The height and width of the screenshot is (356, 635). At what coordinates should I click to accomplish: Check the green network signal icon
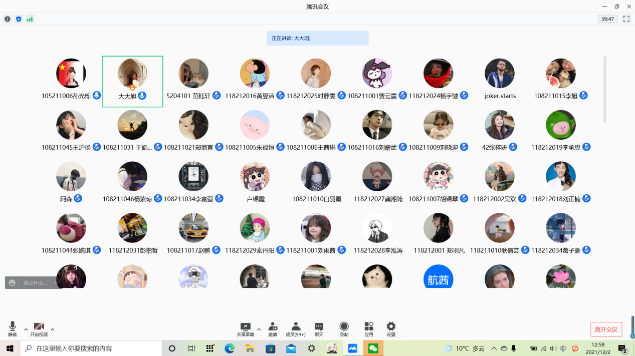click(x=30, y=19)
